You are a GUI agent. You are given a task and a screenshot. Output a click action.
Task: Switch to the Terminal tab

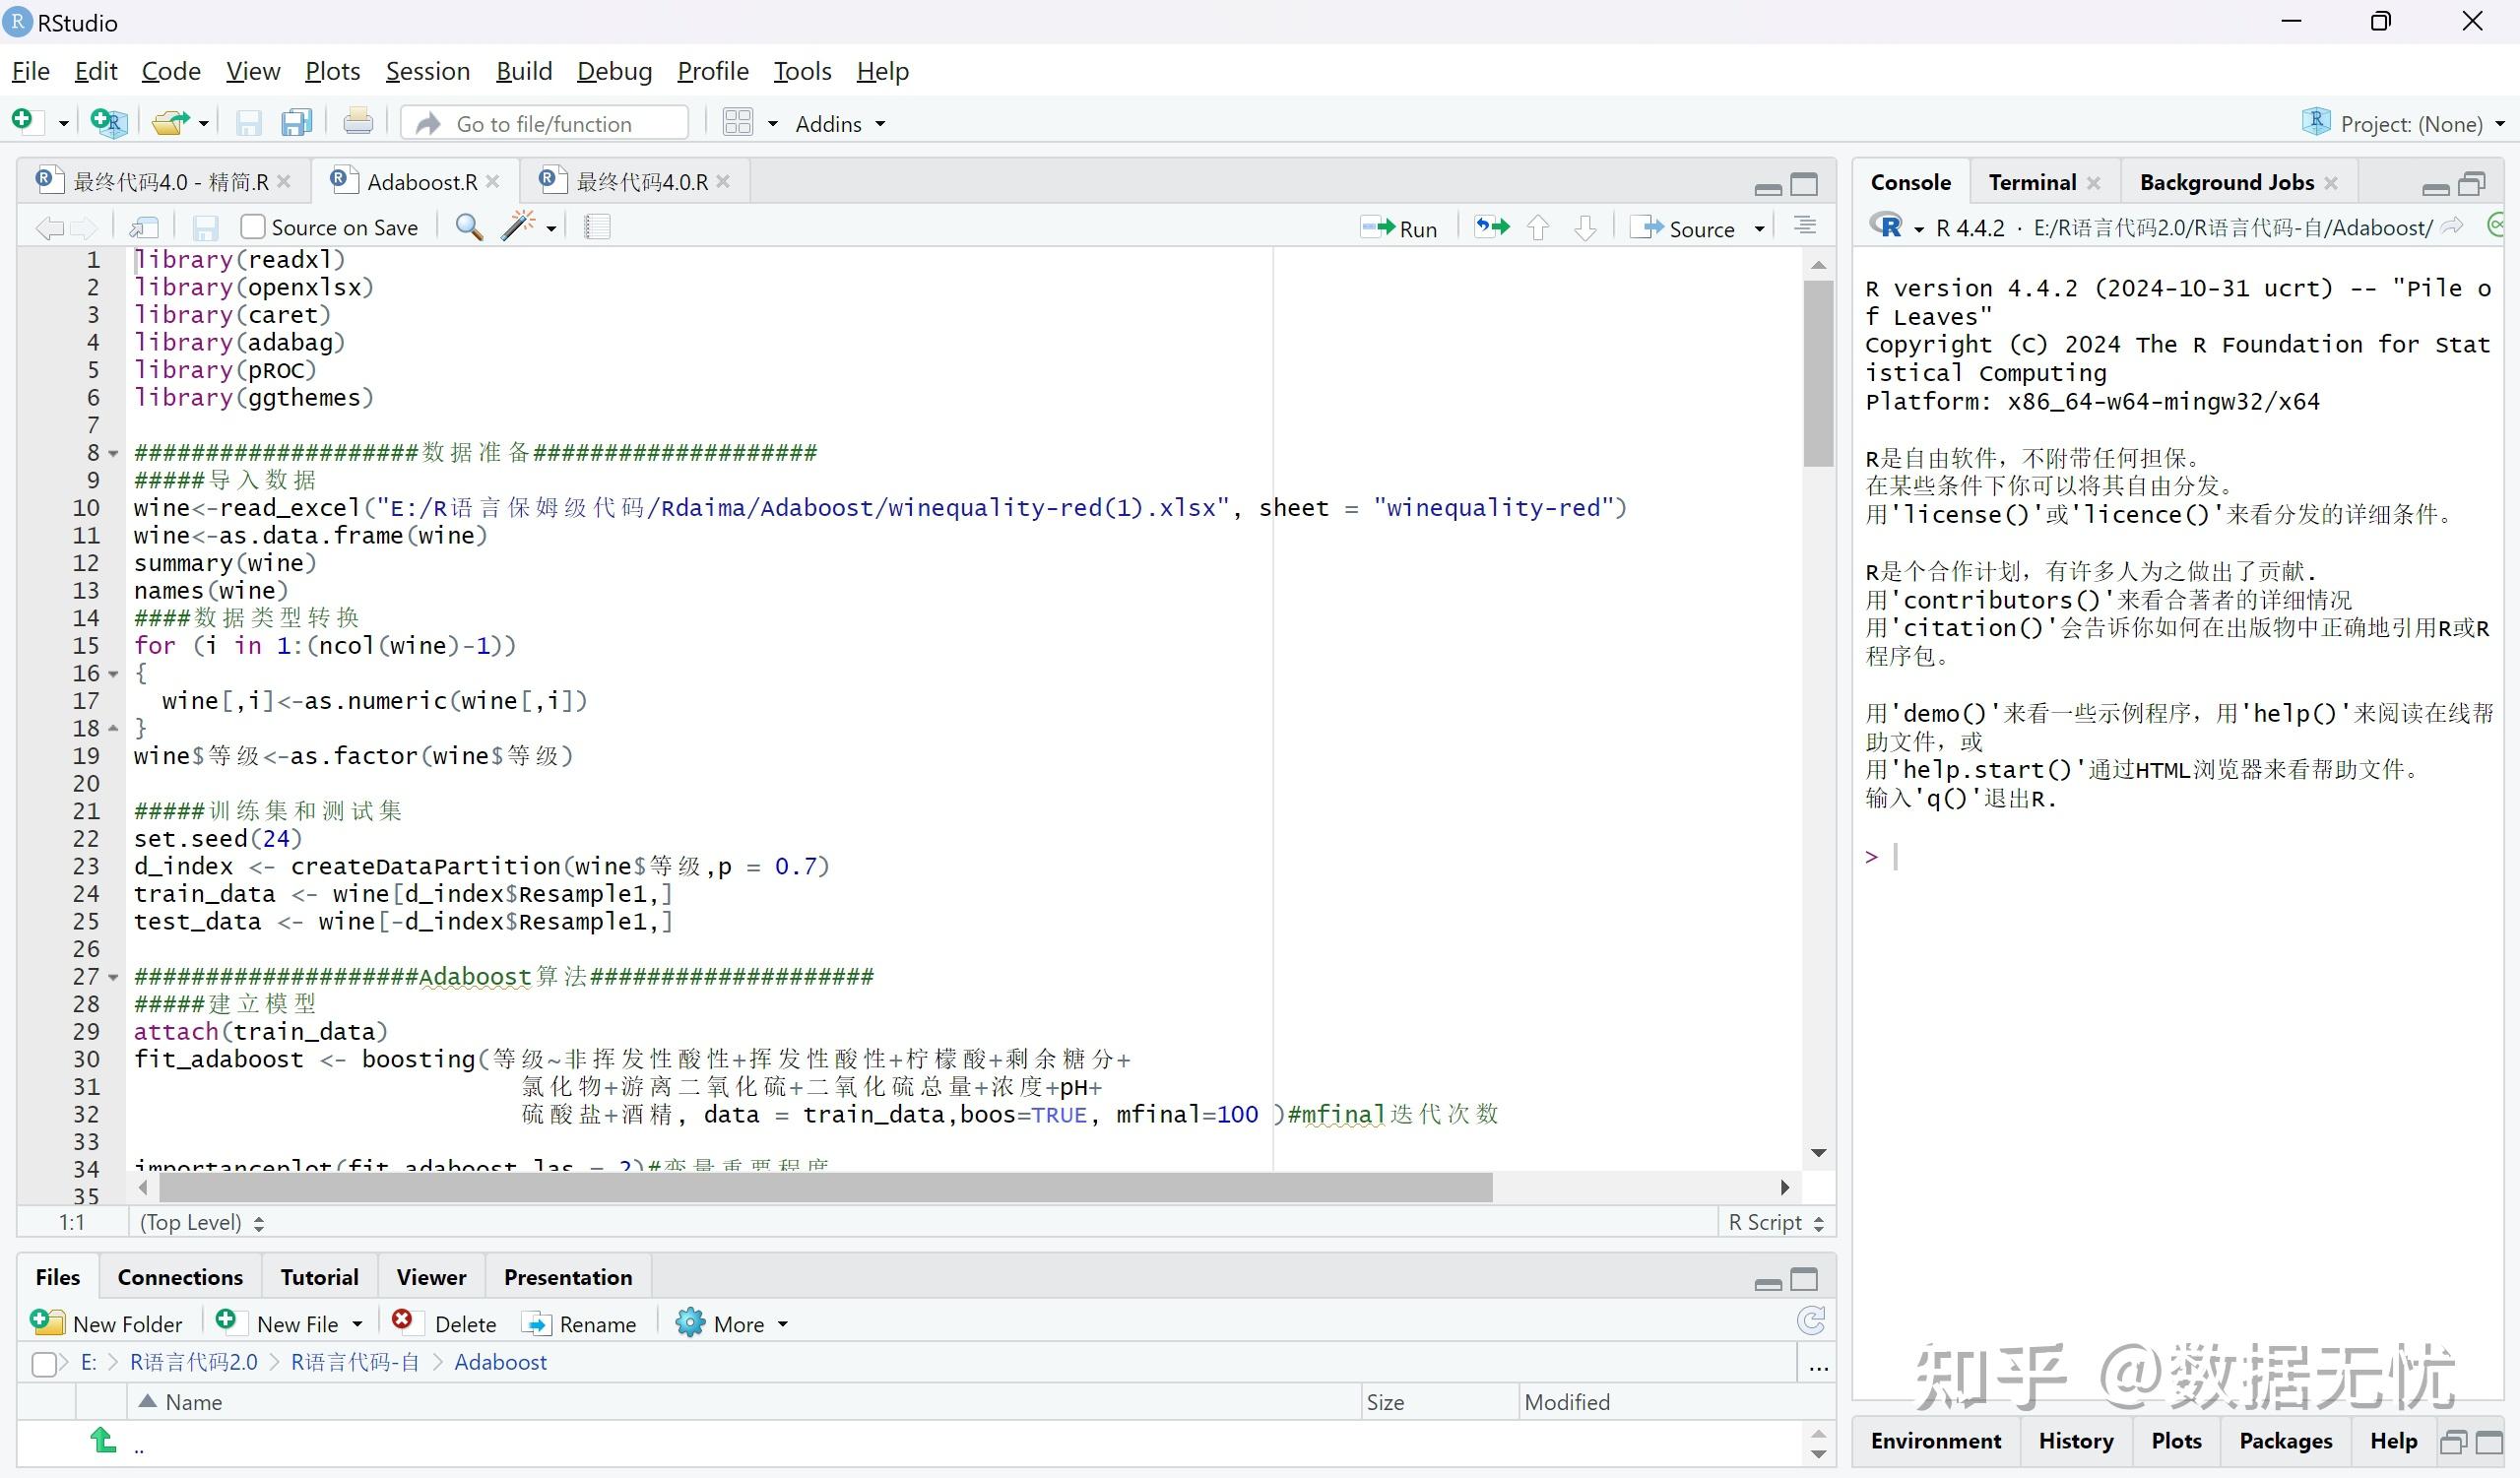click(2031, 182)
